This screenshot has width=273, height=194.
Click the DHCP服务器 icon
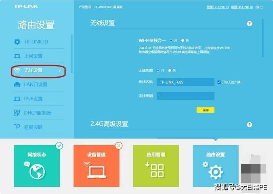(17, 113)
